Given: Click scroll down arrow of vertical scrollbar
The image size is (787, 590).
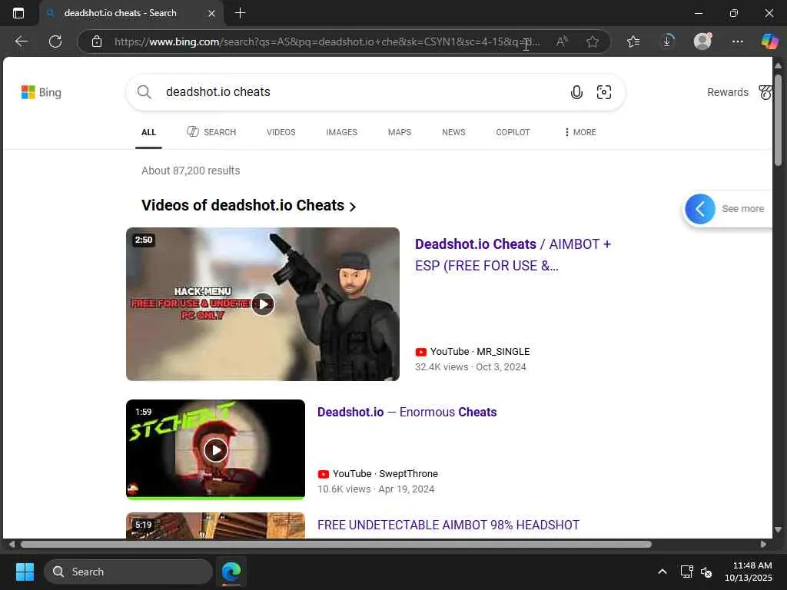Looking at the screenshot, I should click(778, 530).
